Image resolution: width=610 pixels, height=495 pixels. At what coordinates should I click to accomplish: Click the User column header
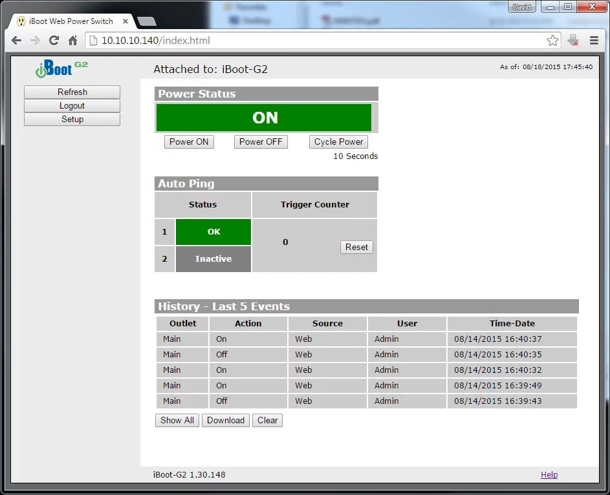407,324
